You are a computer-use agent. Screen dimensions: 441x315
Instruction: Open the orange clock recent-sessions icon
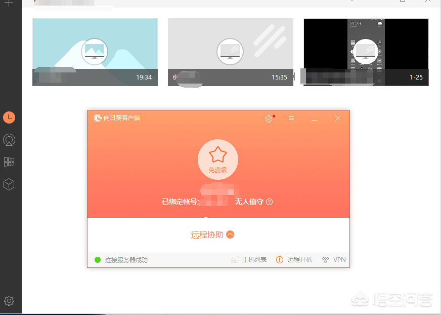tap(9, 117)
